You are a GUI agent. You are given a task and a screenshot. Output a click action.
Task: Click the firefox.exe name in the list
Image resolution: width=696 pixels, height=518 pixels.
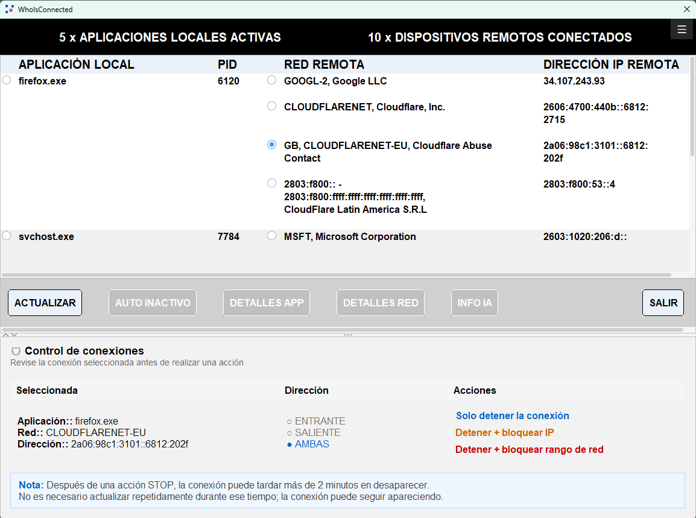coord(42,81)
